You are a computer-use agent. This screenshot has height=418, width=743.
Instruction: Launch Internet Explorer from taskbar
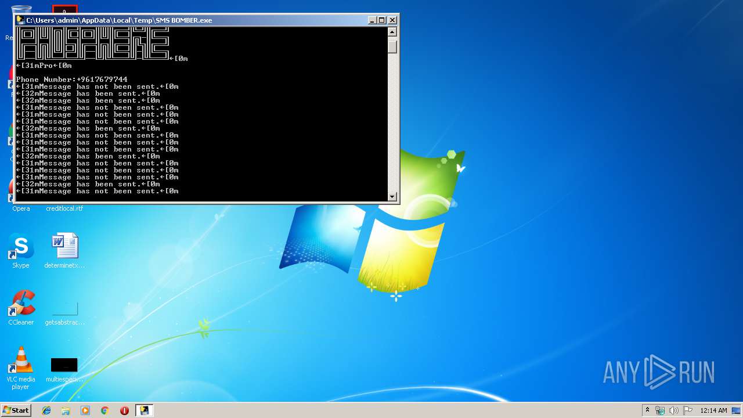[46, 410]
